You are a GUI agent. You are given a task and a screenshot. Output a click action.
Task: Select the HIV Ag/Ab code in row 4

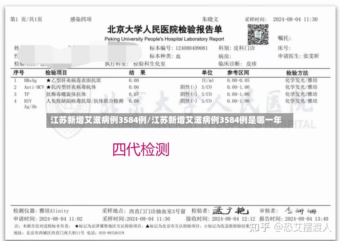tap(30, 104)
